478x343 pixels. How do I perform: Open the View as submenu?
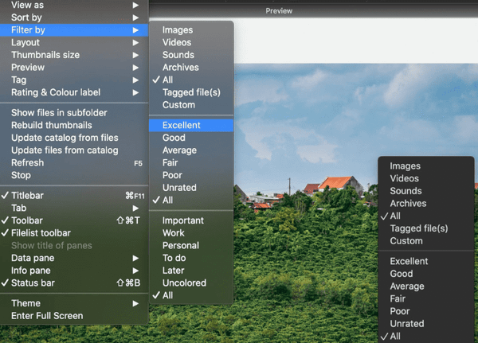(74, 6)
